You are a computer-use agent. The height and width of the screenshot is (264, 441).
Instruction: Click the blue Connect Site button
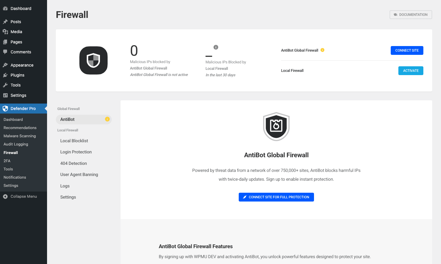[x=407, y=50]
